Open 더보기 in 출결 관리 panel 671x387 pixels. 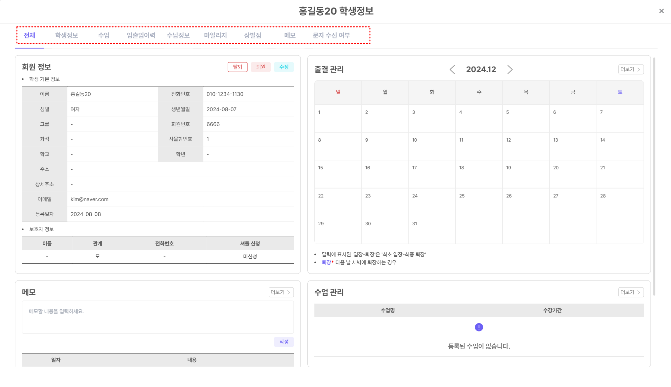click(x=631, y=69)
